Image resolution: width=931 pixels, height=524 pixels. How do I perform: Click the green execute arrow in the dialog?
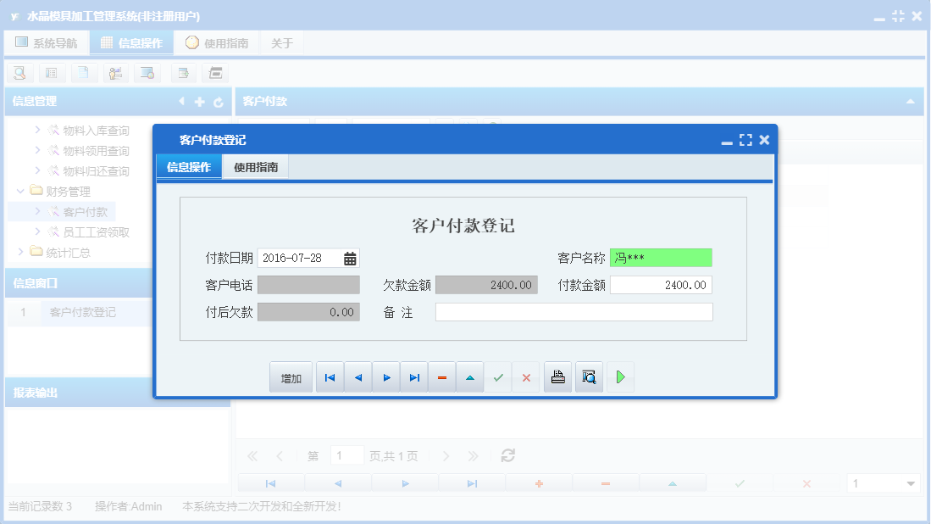(619, 376)
